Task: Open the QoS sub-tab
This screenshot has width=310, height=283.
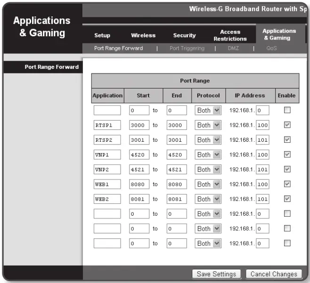Action: pos(271,48)
